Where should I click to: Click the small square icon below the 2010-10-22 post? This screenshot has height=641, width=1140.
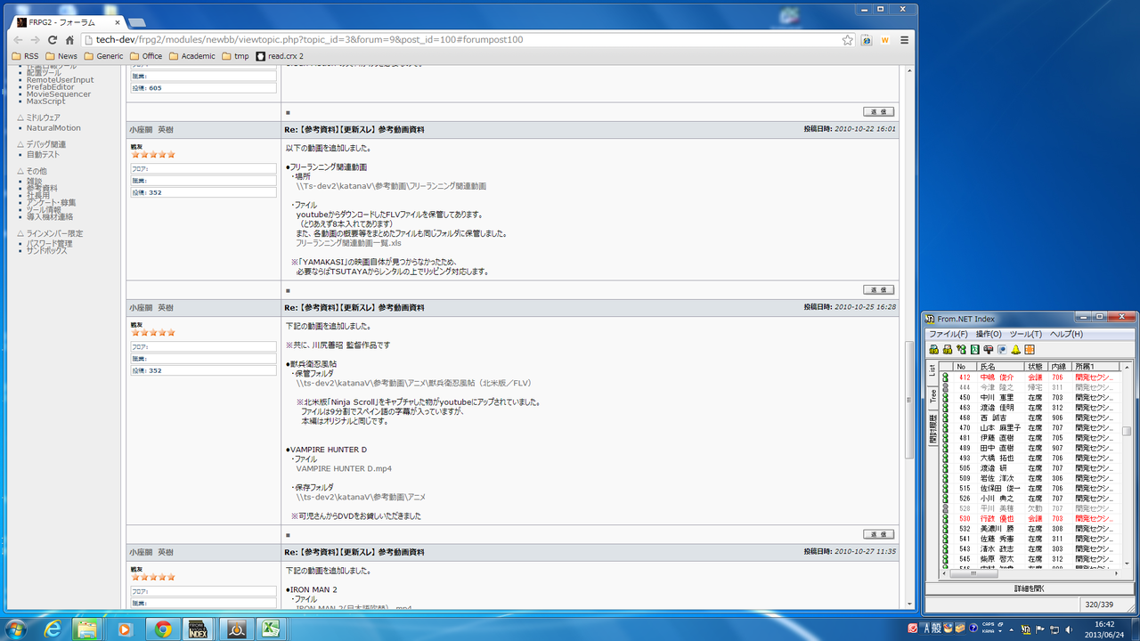288,290
